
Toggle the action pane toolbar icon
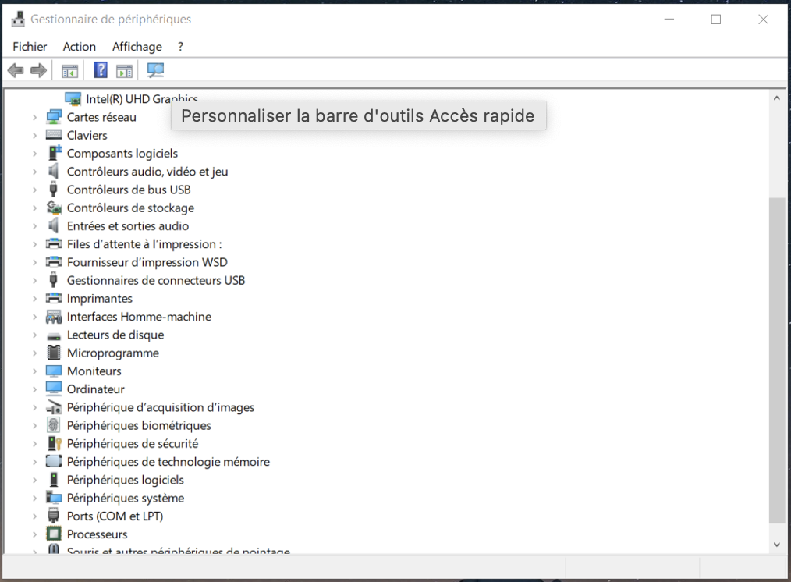[x=124, y=71]
